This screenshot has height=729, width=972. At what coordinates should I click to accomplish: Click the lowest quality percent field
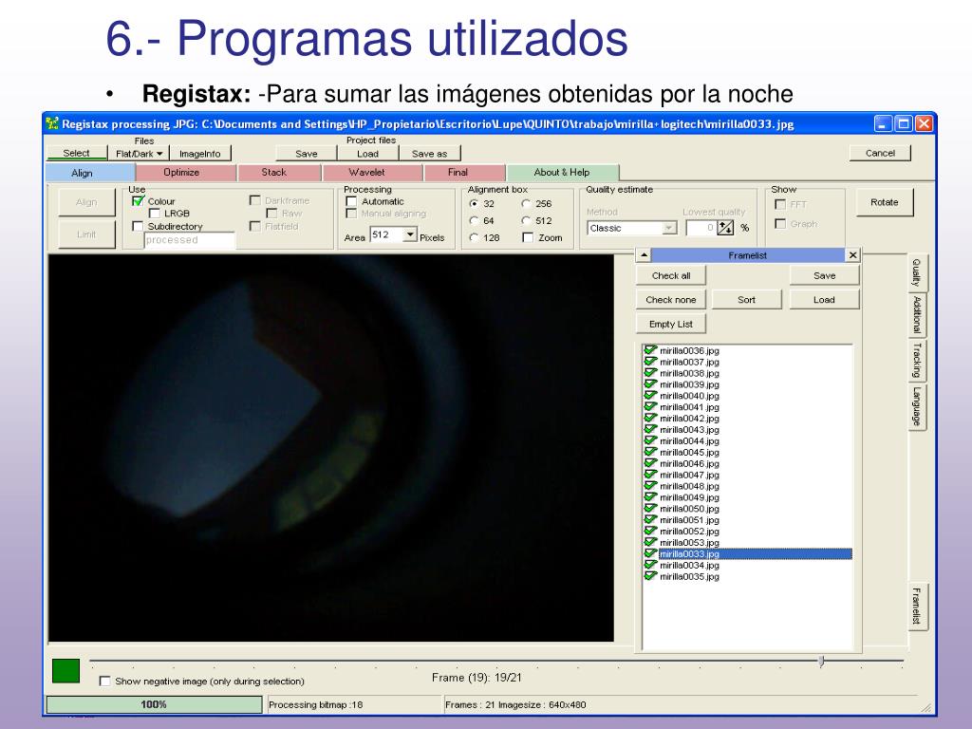click(701, 228)
